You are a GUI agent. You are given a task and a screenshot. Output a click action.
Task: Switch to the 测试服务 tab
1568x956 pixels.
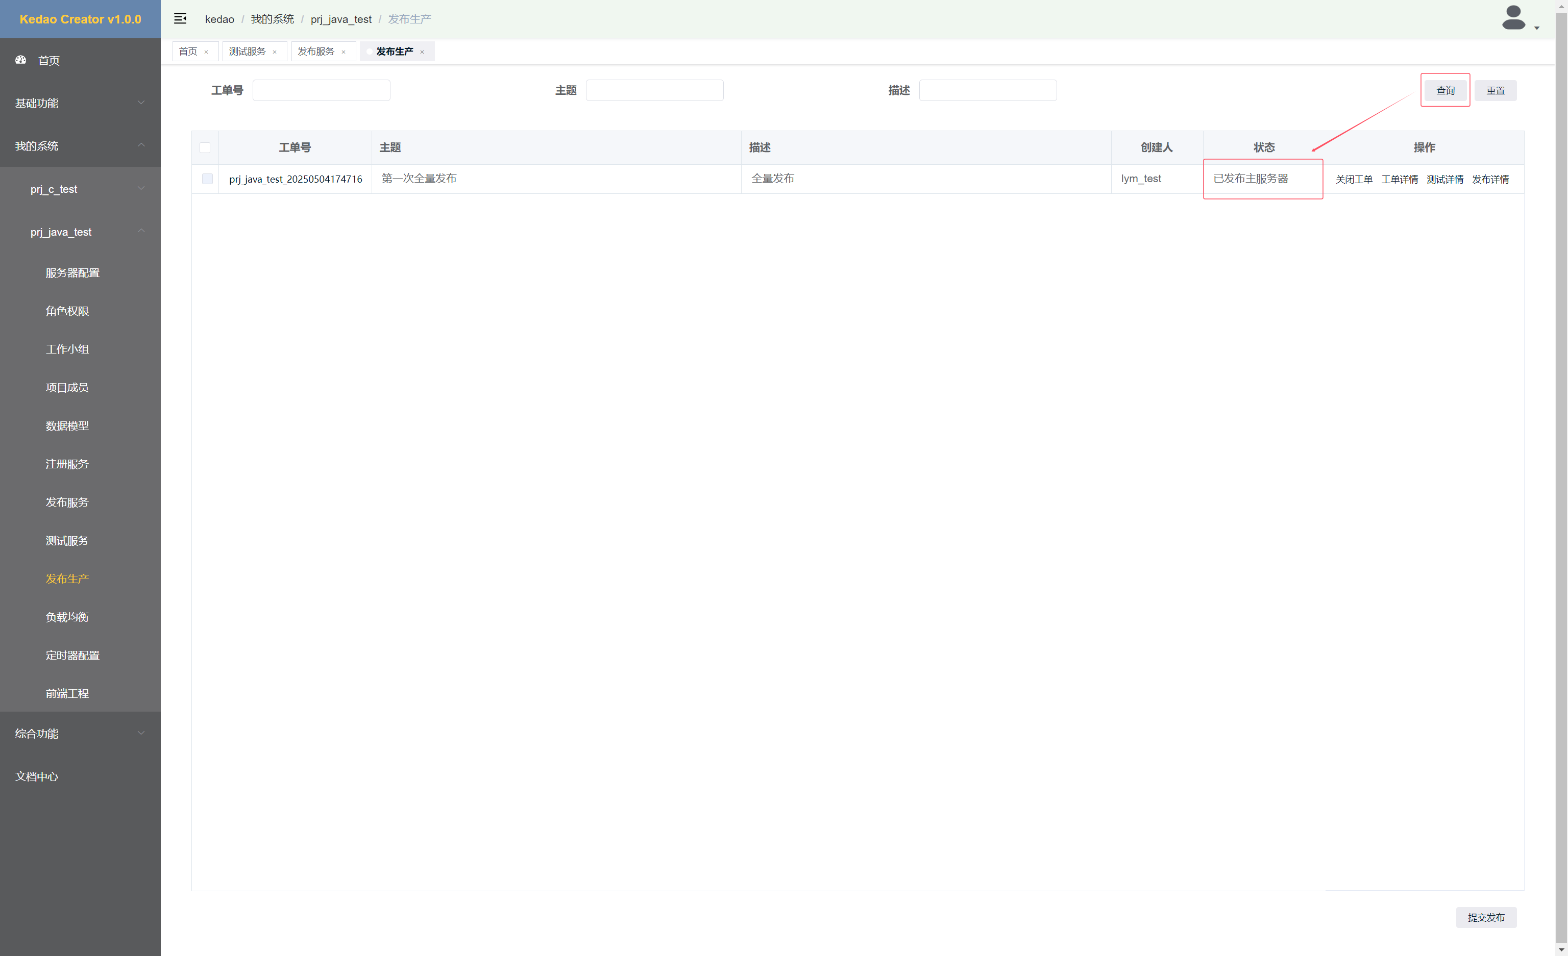tap(247, 52)
